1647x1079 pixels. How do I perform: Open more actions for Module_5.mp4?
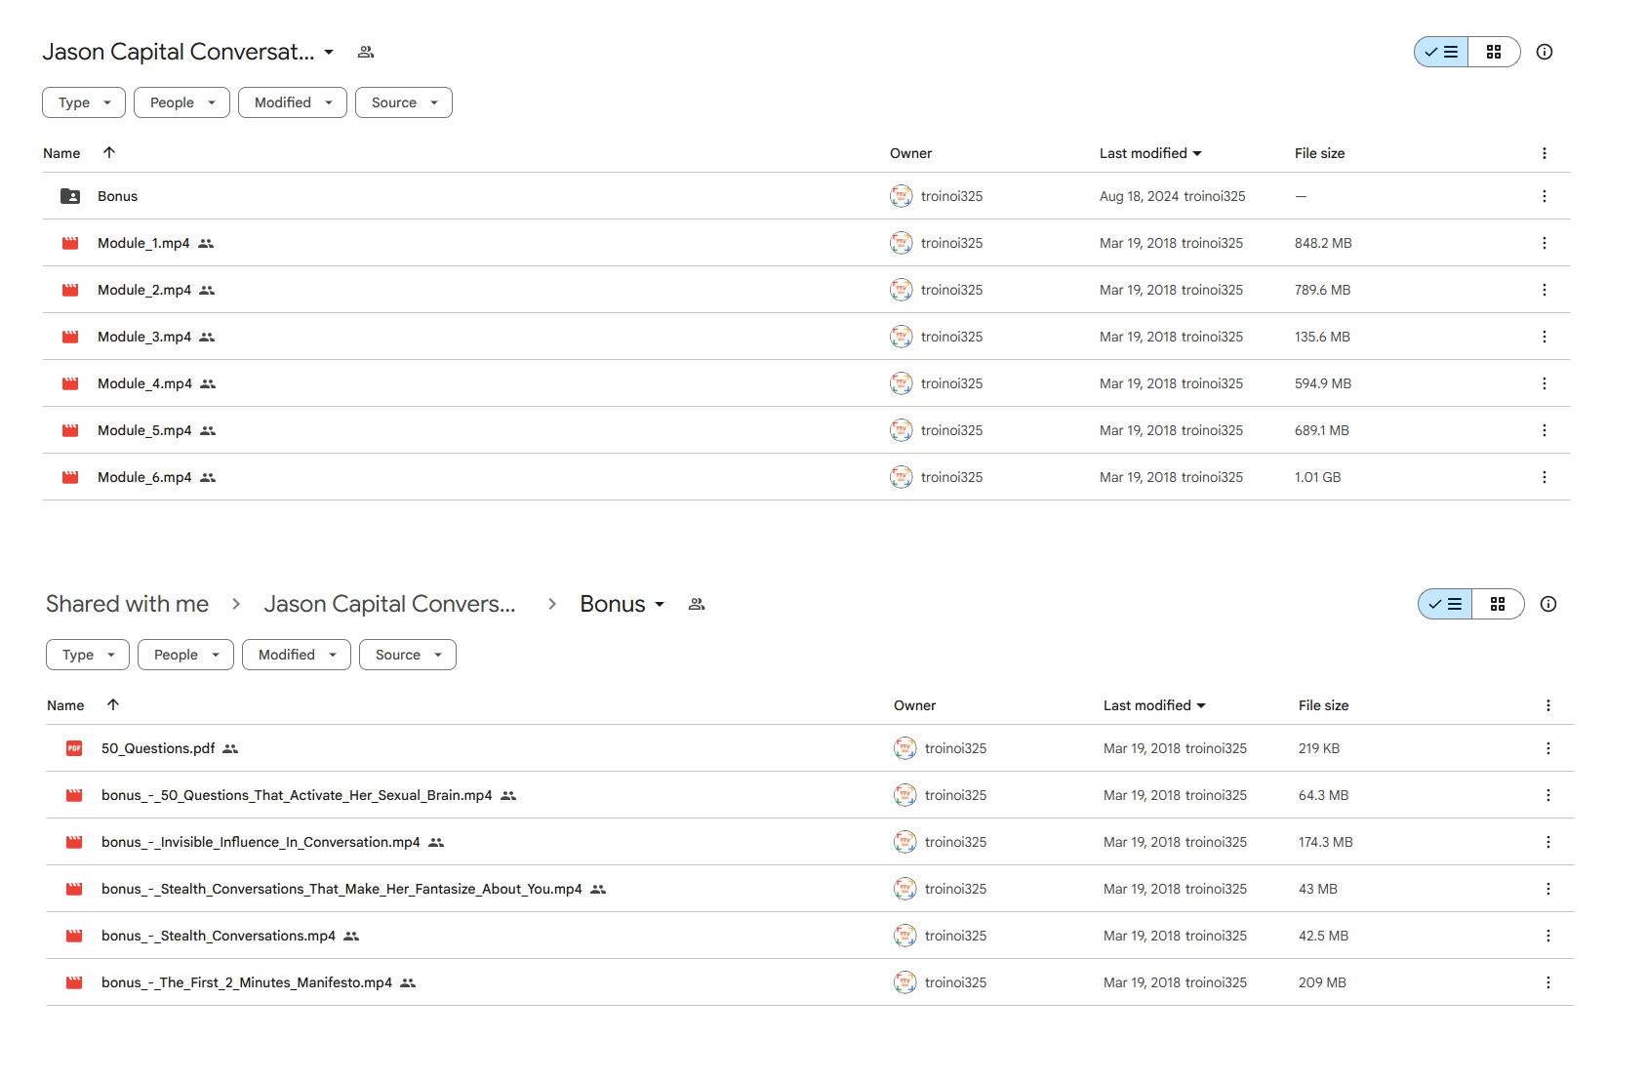click(x=1544, y=430)
